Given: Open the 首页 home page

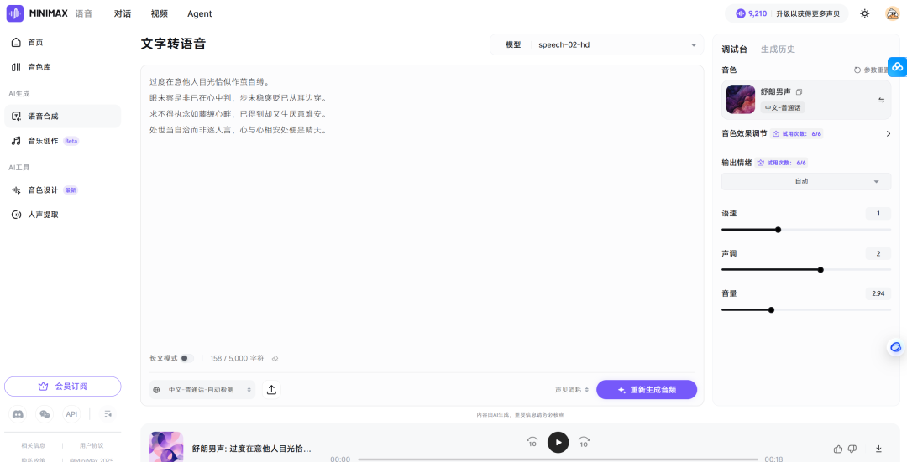Looking at the screenshot, I should pos(62,42).
